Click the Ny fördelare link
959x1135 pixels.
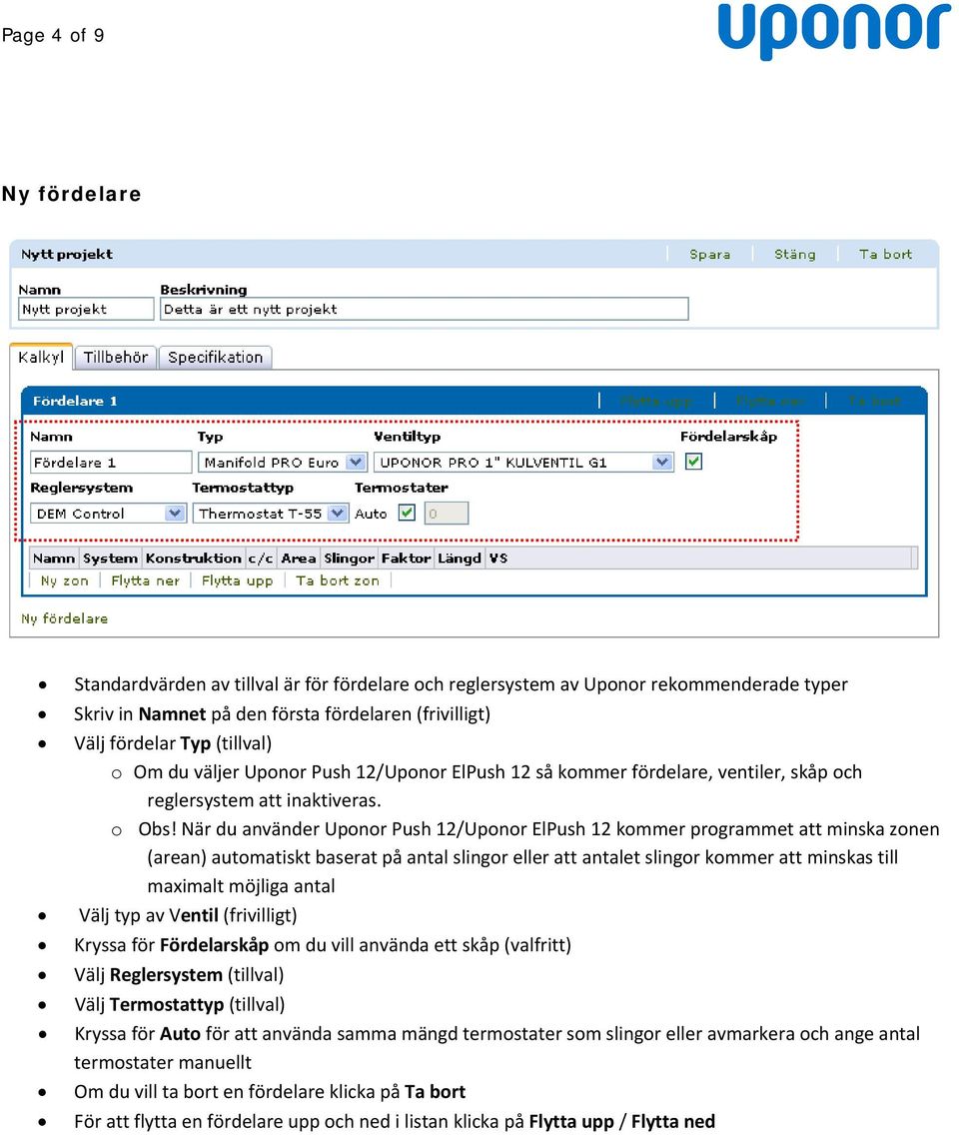(x=64, y=618)
